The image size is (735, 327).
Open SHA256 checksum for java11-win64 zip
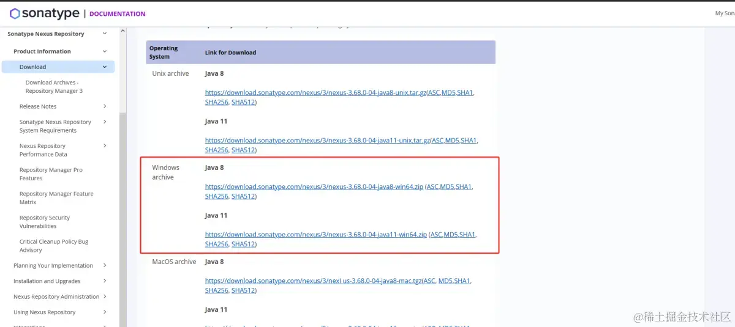[x=216, y=244]
